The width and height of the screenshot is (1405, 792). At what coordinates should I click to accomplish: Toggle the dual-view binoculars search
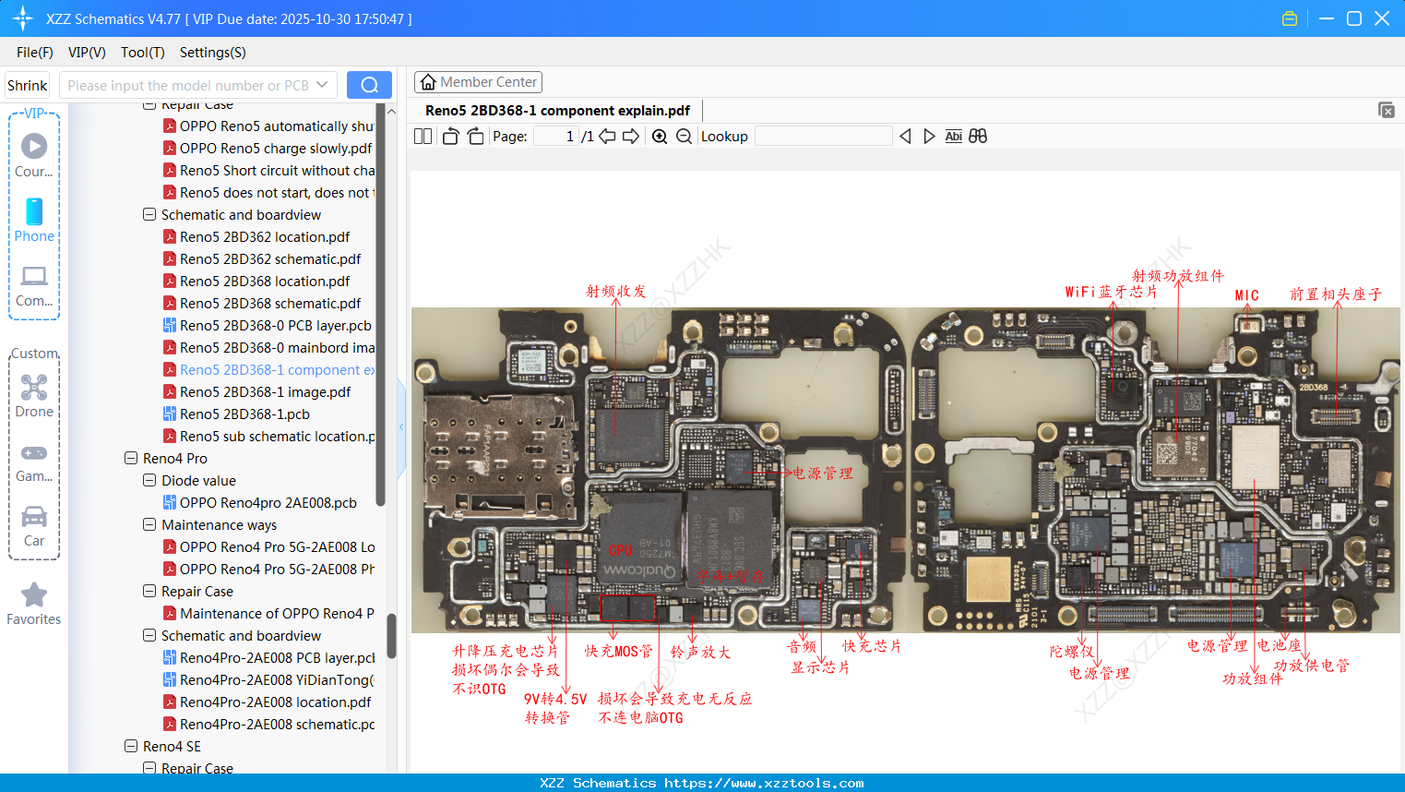978,136
